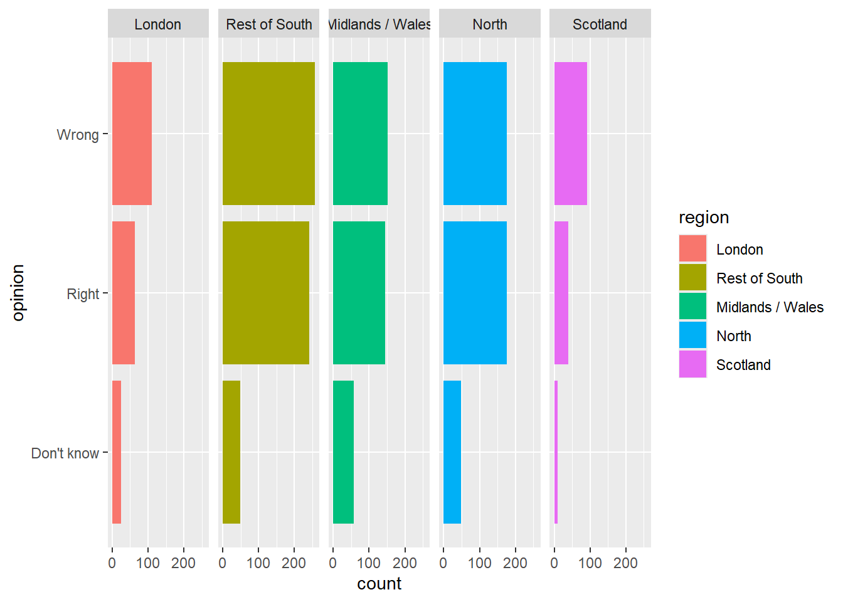The image size is (843, 602).
Task: Click the region legend title
Action: tap(704, 218)
